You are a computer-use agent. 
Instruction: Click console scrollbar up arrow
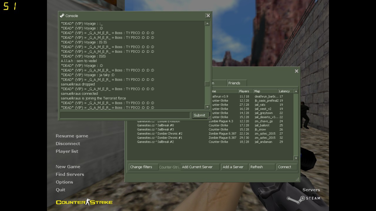pyautogui.click(x=207, y=23)
